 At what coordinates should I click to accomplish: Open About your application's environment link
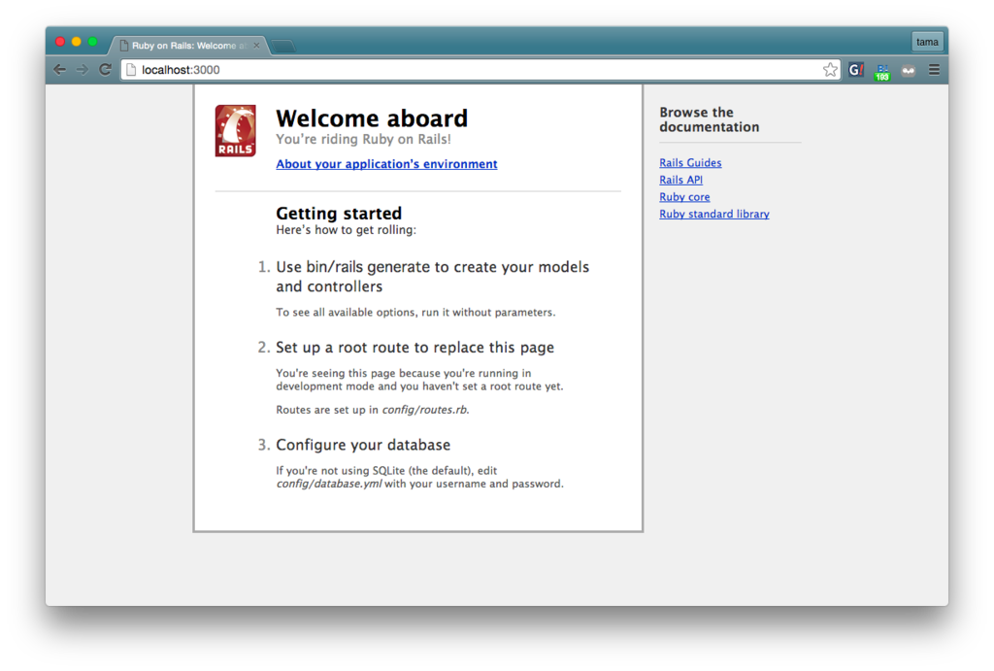[x=386, y=164]
